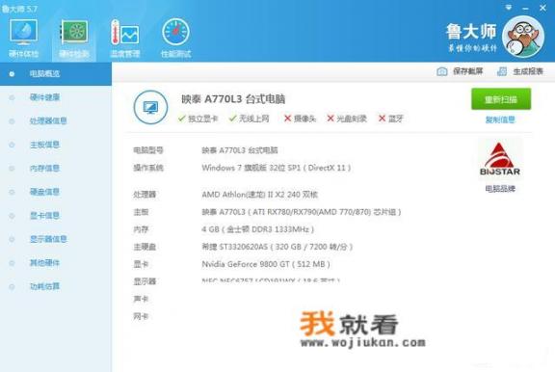
Task: Click the hard disk value ST3320620AS
Action: click(277, 247)
